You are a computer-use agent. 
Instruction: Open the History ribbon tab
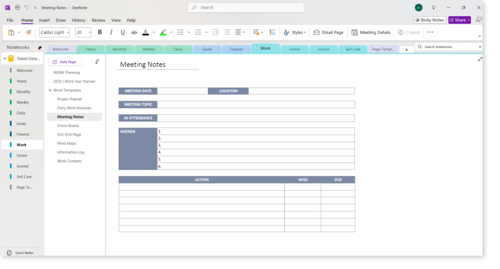78,20
